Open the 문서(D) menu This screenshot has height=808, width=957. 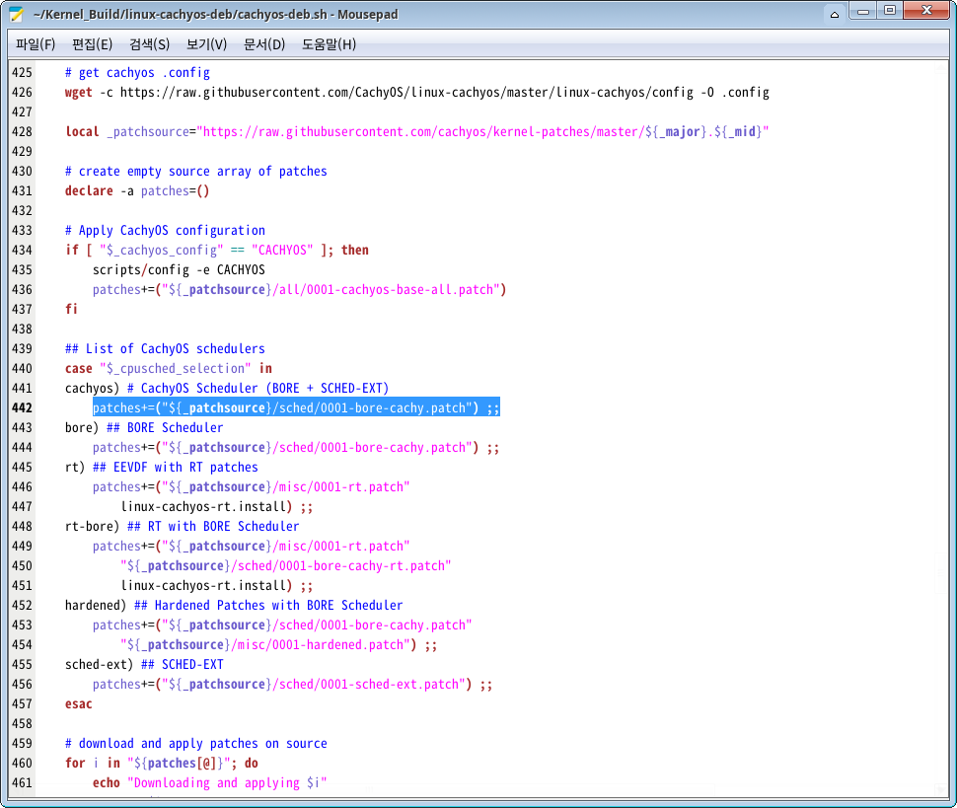pyautogui.click(x=264, y=44)
